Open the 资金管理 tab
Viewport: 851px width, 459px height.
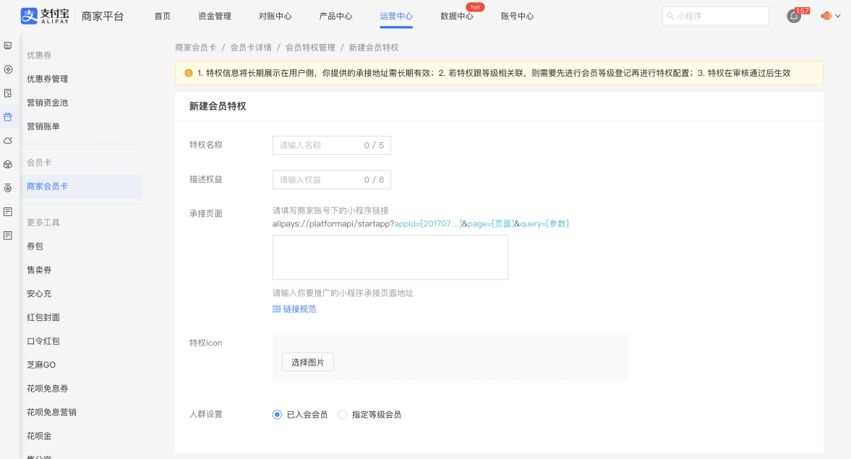tap(215, 17)
